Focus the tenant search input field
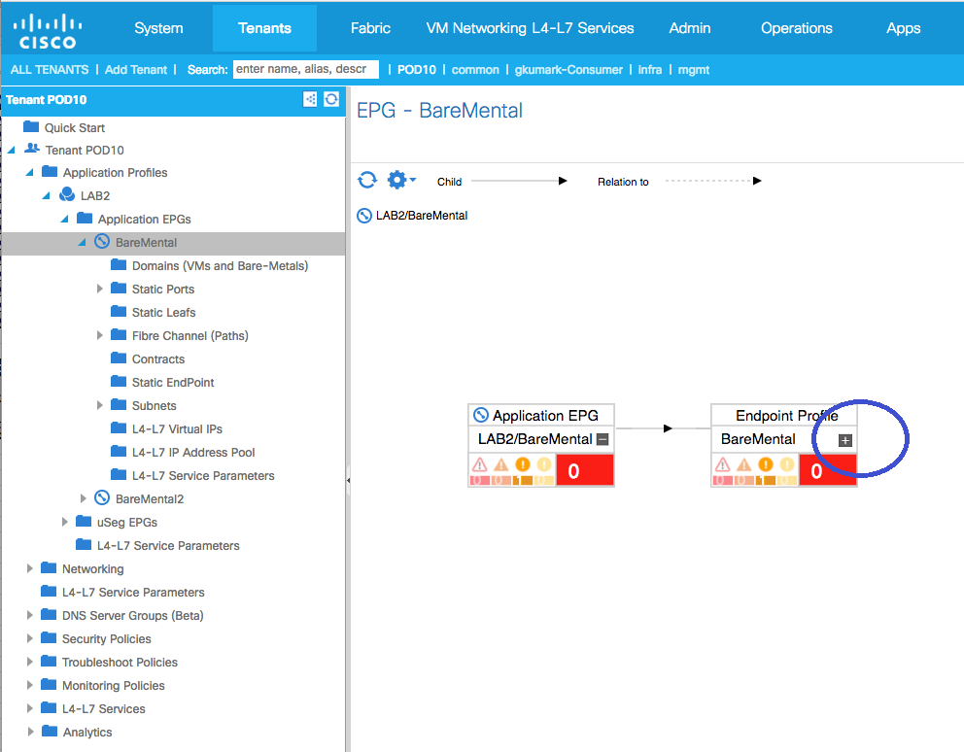Image resolution: width=964 pixels, height=752 pixels. [x=305, y=69]
